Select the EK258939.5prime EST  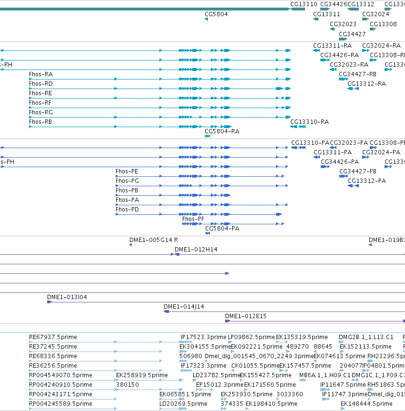point(149,380)
